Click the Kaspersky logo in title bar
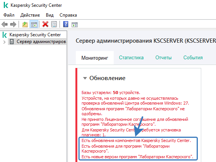Image resolution: width=216 pixels, height=162 pixels. pyautogui.click(x=6, y=5)
